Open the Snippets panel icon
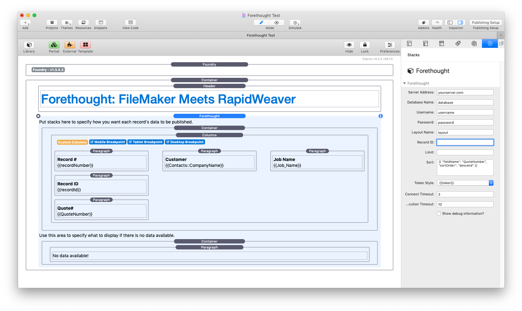Viewport: 522px width, 311px height. pyautogui.click(x=101, y=23)
